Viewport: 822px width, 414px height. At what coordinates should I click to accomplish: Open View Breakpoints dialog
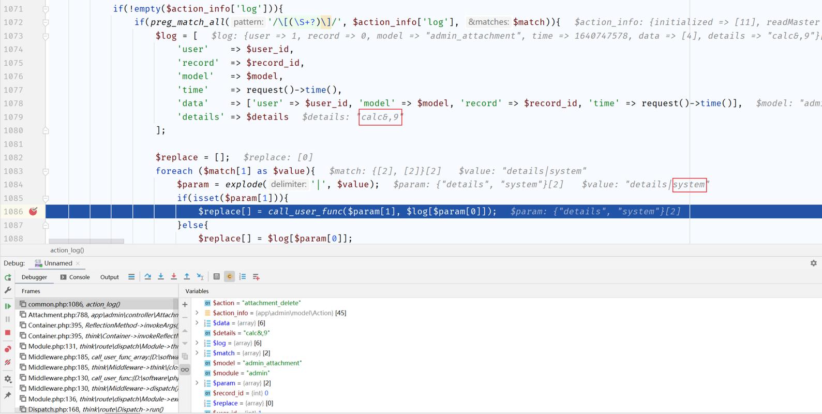click(8, 349)
